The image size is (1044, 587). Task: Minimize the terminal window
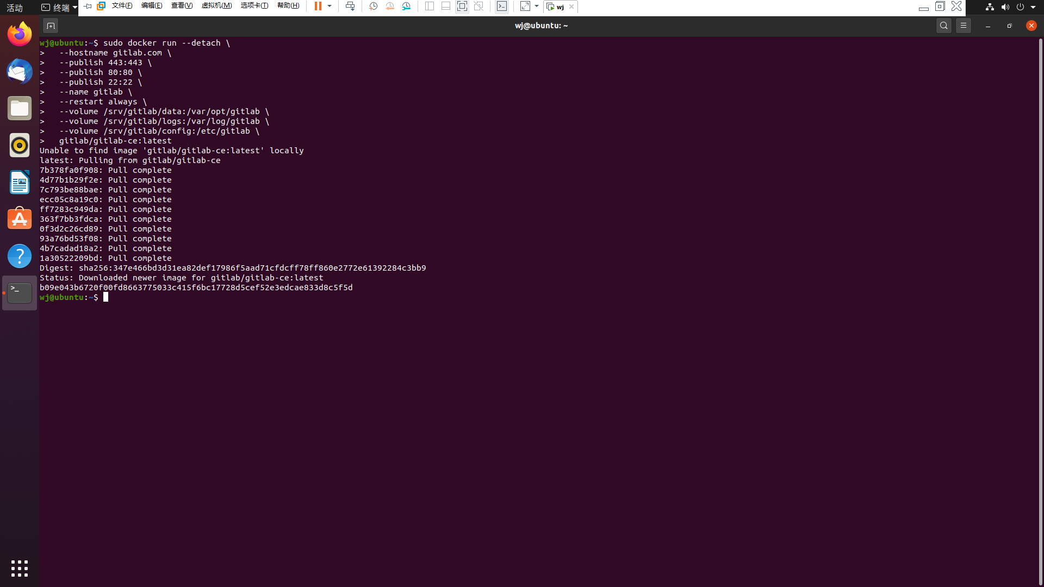[x=988, y=26]
